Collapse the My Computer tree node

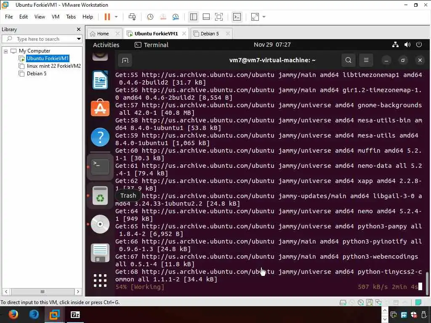pyautogui.click(x=5, y=51)
